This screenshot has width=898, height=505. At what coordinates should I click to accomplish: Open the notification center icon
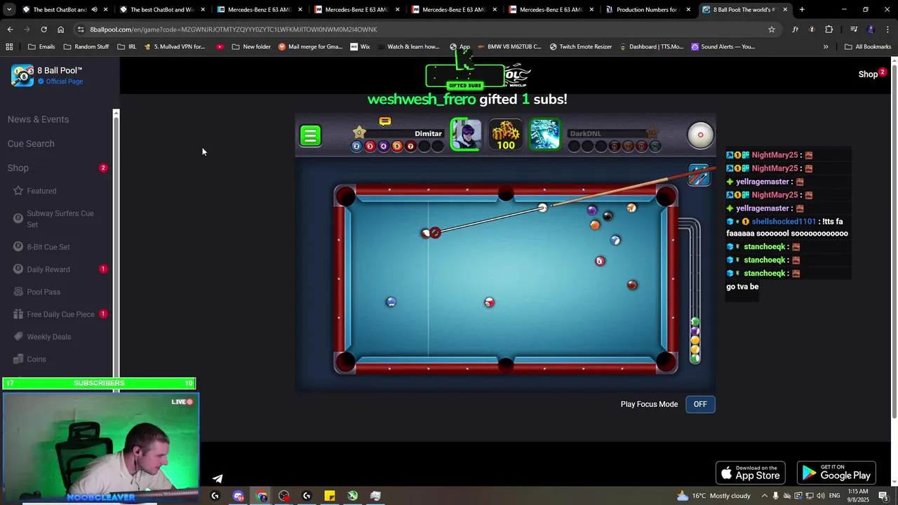pos(883,496)
